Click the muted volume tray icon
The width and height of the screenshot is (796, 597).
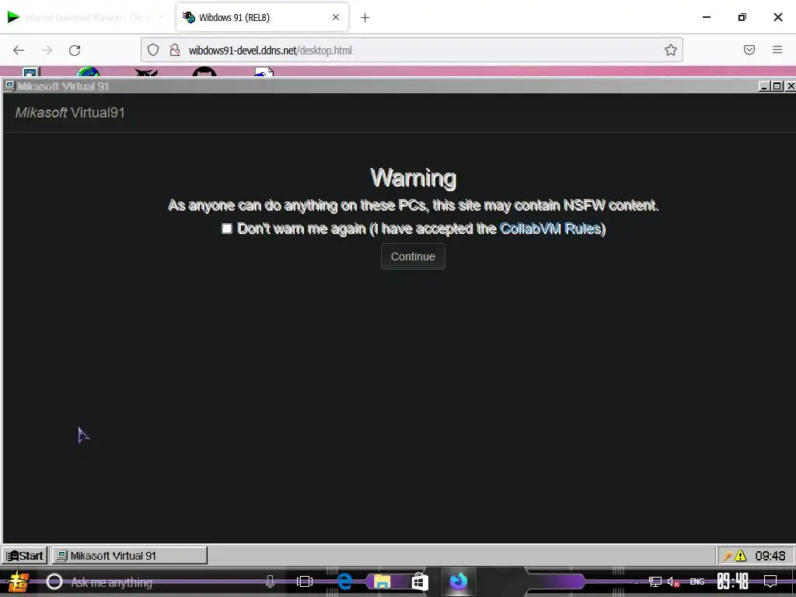point(673,581)
